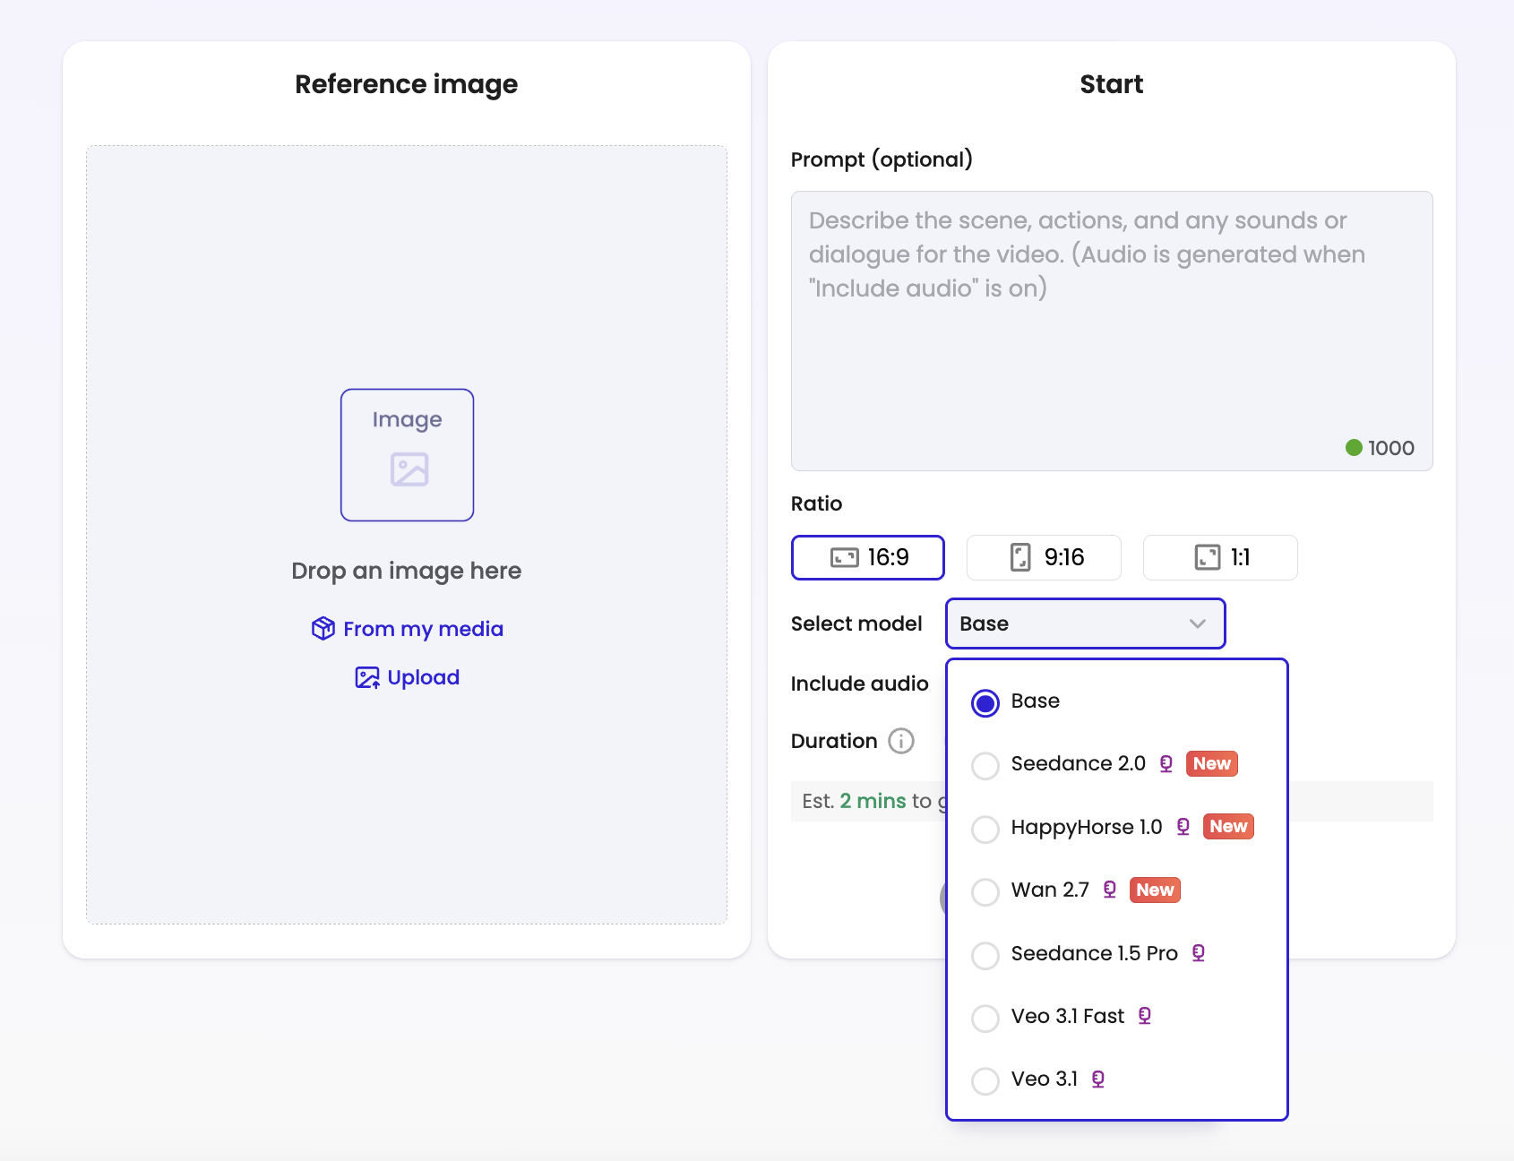Click the Include audio label
This screenshot has width=1514, height=1161.
[x=860, y=684]
